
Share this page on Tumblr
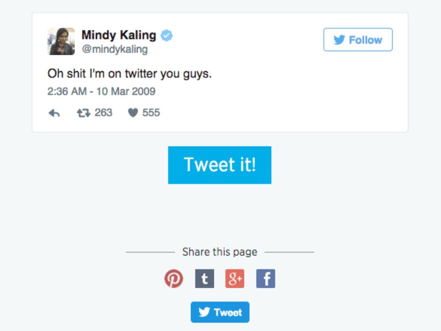[205, 279]
